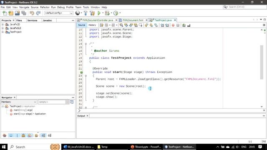Viewport: 267px width, 150px height.
Task: Click Sort by Source icon in Navigator
Action: tap(50, 135)
